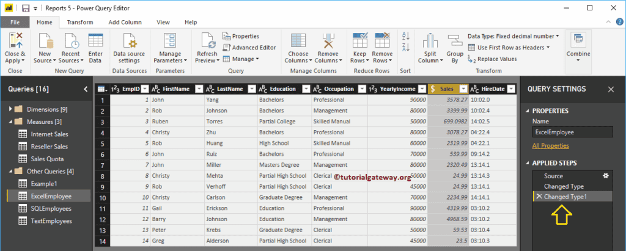Switch to the View tab

pyautogui.click(x=163, y=23)
